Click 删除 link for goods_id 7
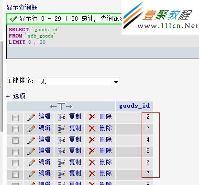The width and height of the screenshot is (199, 185). coord(106,173)
